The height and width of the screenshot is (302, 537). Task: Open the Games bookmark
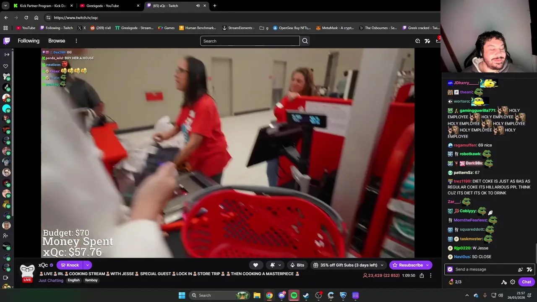(x=167, y=28)
